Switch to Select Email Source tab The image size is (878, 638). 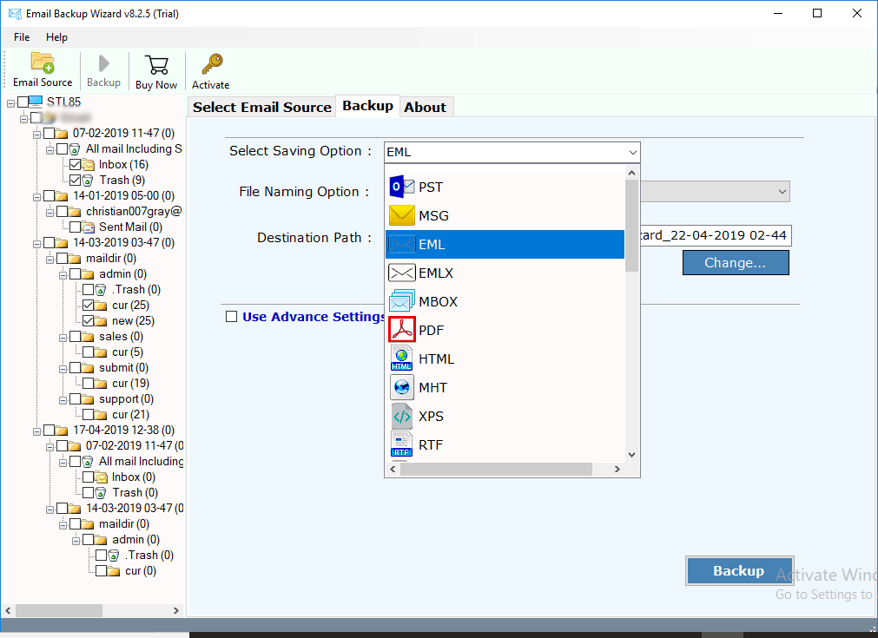(262, 107)
